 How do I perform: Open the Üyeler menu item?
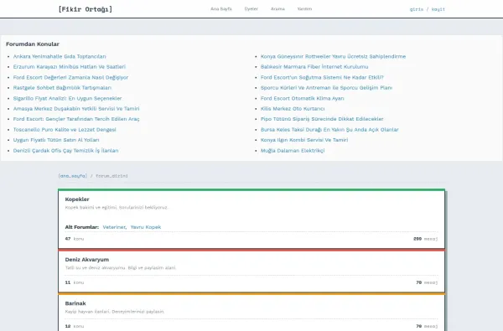(251, 9)
